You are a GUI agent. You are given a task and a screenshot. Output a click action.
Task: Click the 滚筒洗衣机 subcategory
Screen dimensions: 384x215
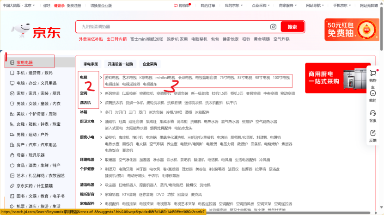point(114,103)
